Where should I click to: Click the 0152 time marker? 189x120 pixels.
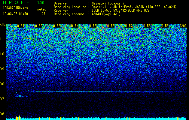click(x=39, y=26)
